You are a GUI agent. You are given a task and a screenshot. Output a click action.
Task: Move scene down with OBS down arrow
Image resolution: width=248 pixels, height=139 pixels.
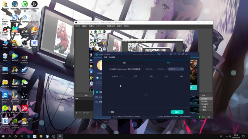tap(87, 113)
